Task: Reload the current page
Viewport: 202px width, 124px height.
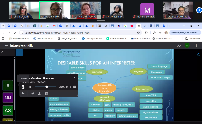Action: click(x=15, y=33)
